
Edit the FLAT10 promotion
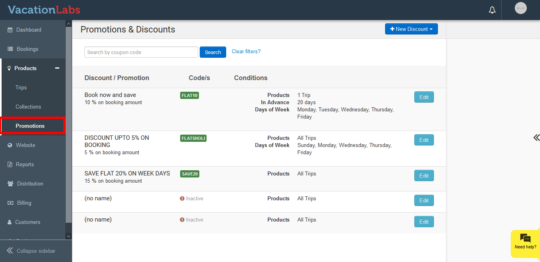424,97
